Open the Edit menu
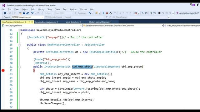 point(9,9)
